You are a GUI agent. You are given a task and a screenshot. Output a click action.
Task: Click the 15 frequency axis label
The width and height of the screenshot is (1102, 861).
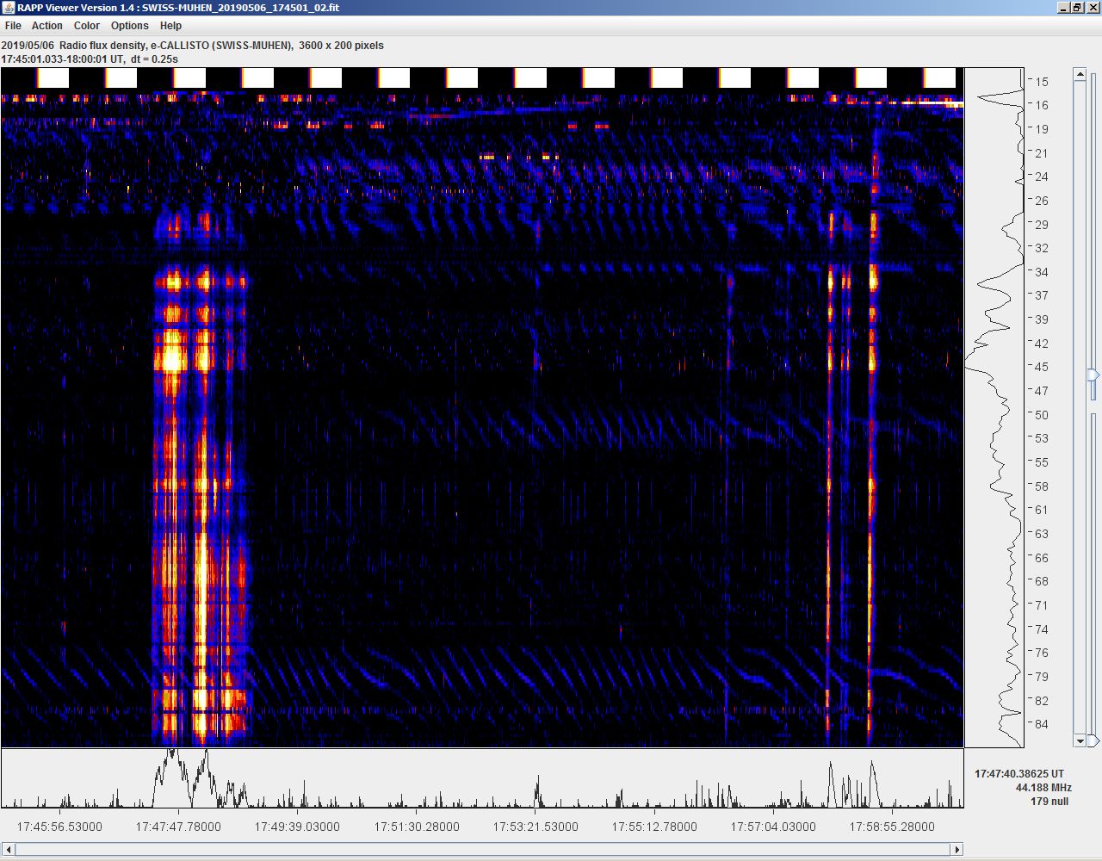(x=1042, y=82)
